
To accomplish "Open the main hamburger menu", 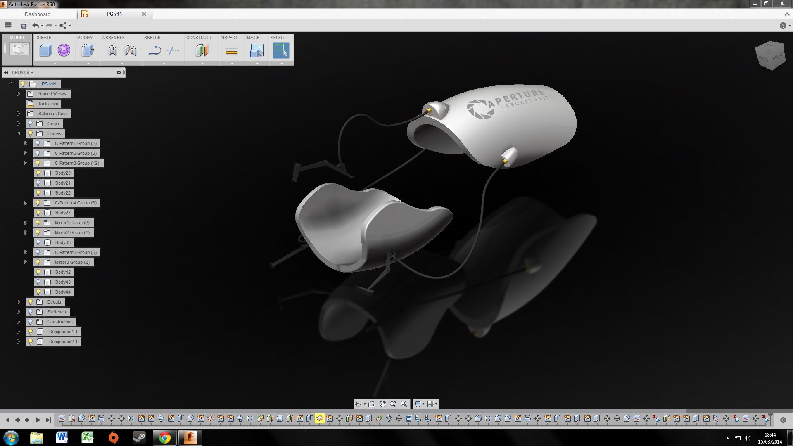I will coord(8,25).
